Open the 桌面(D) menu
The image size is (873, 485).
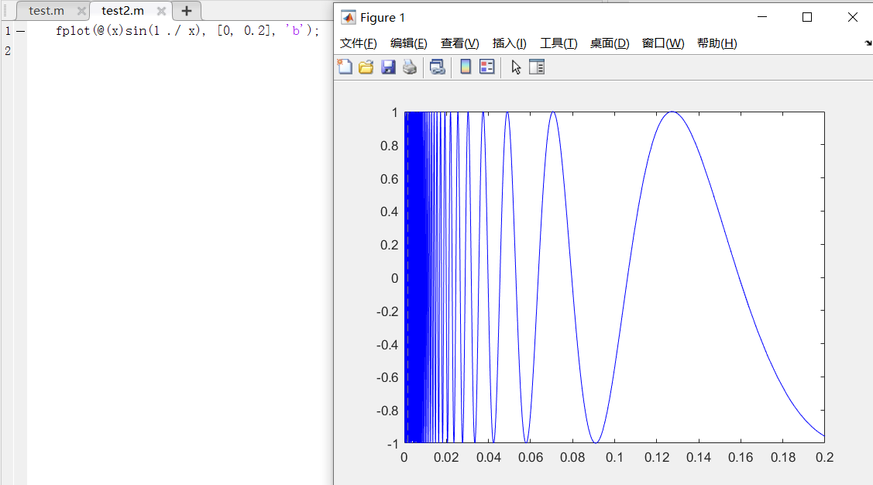[610, 43]
